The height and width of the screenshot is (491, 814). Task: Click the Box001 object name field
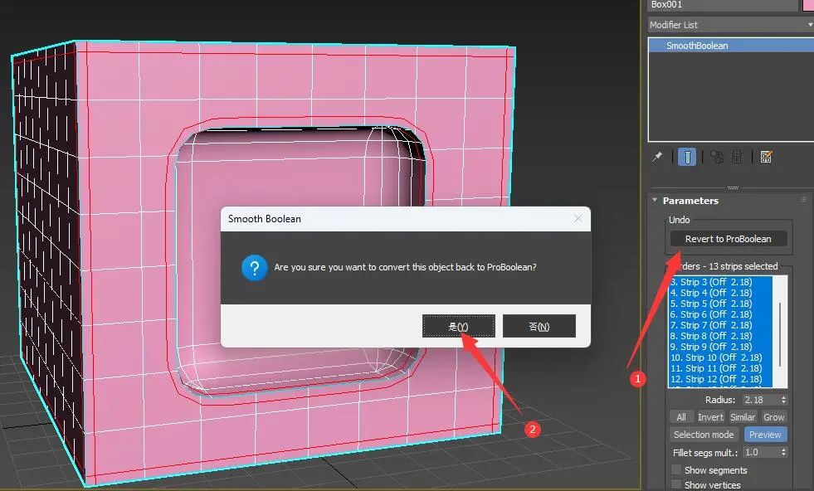click(x=724, y=5)
